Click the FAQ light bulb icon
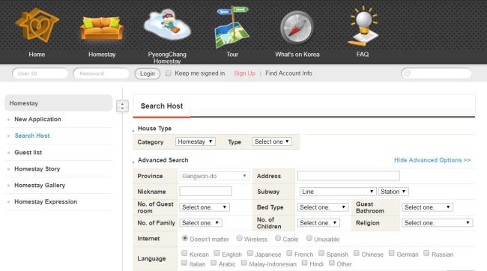This screenshot has width=487, height=271. point(363,26)
